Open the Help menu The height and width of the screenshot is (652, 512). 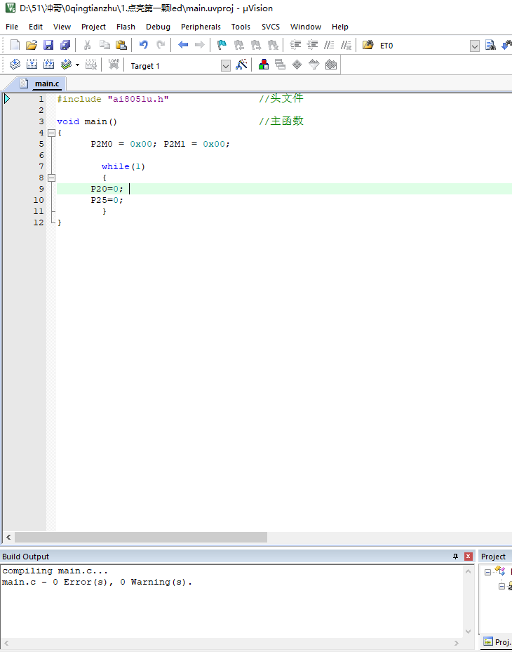click(x=340, y=27)
